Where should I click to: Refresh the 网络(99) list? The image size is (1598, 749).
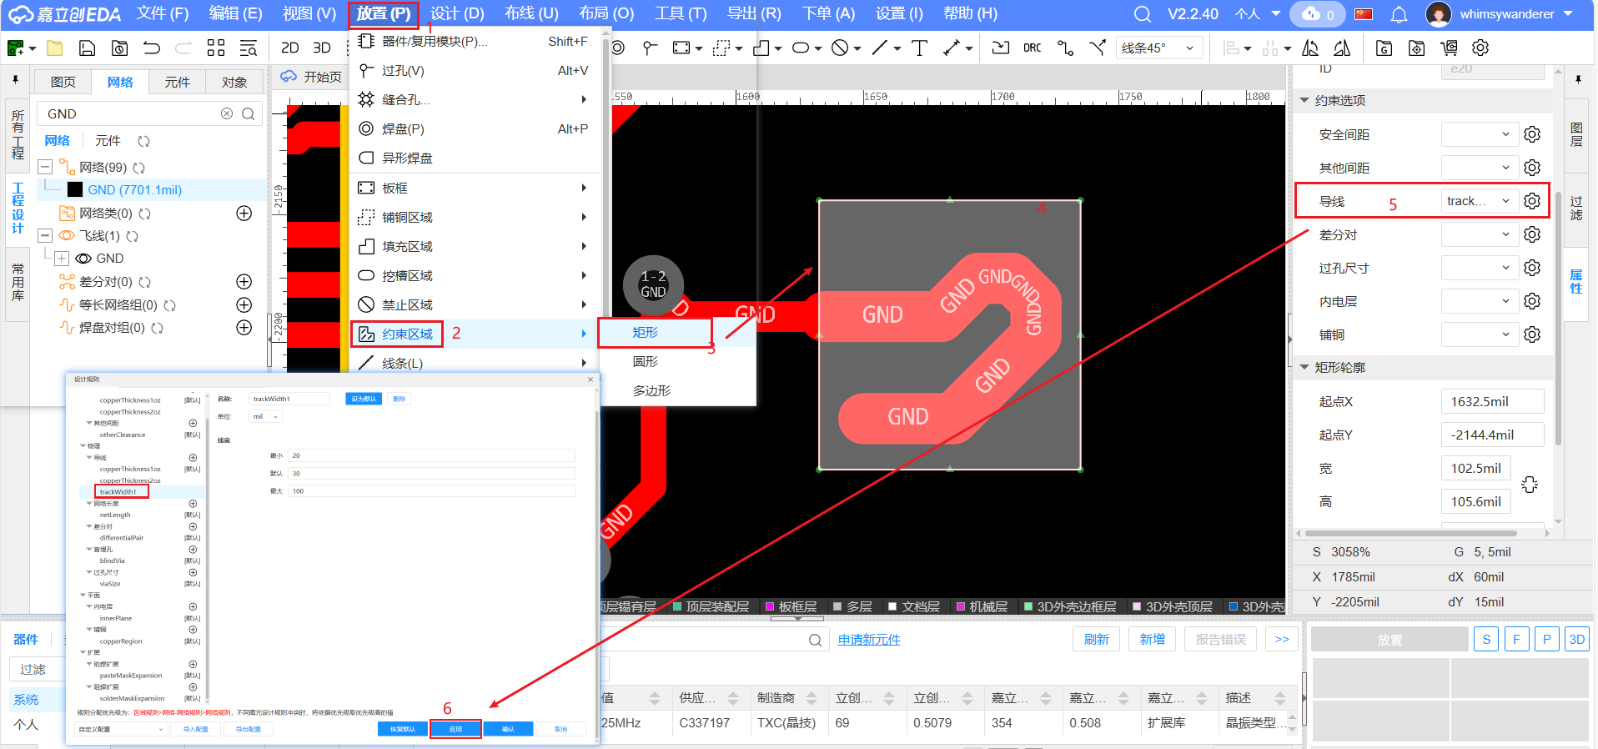coord(139,168)
